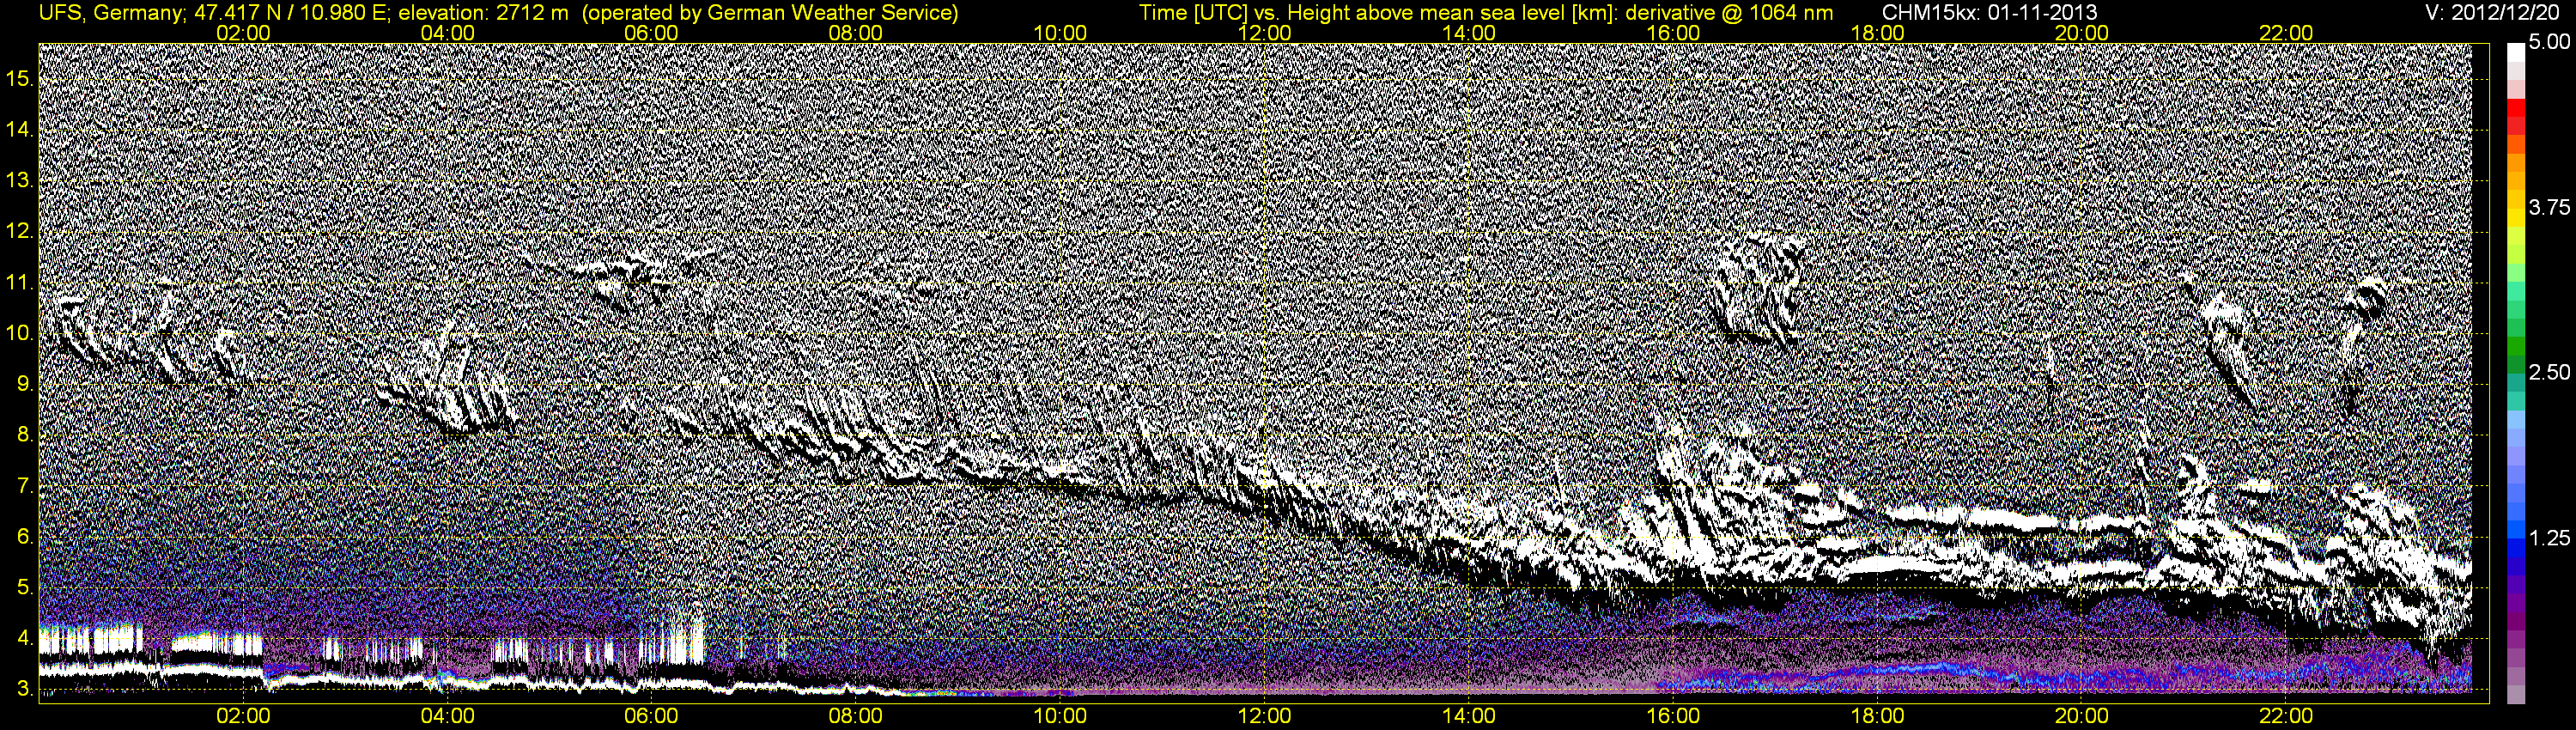Click the '18:00' label on bottom time axis

click(1878, 716)
